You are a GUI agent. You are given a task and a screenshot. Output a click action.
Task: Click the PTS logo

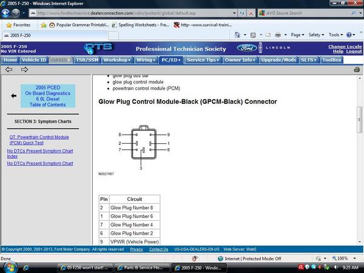[98, 49]
